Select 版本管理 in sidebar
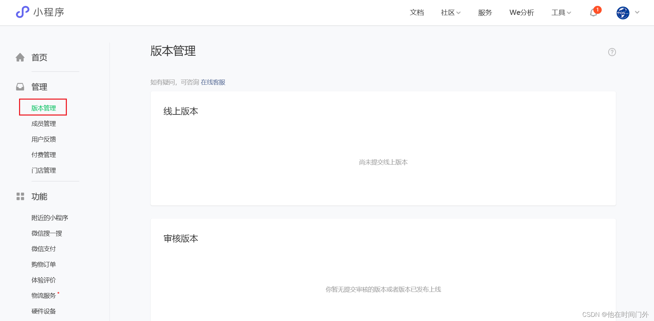Viewport: 654px width, 321px height. click(x=44, y=108)
